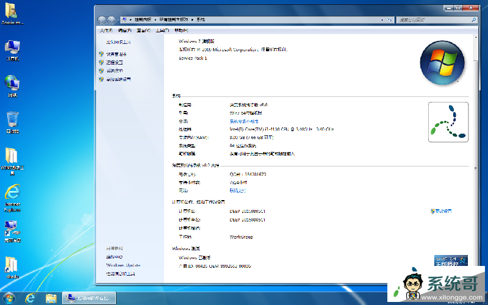Select the 所有控制面板项 breadcrumb segment
488x305 pixels.
coord(174,20)
